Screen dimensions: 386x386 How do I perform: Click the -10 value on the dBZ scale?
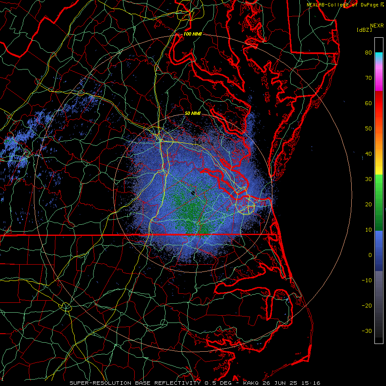pos(367,280)
